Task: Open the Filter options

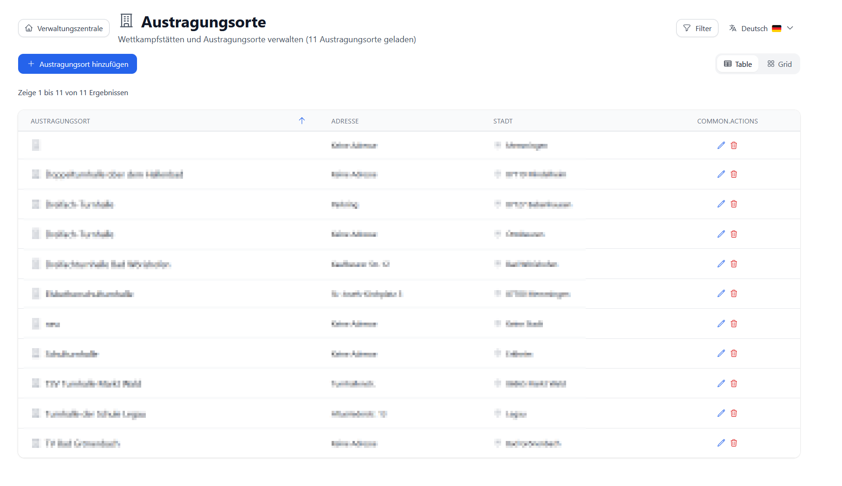Action: [697, 28]
